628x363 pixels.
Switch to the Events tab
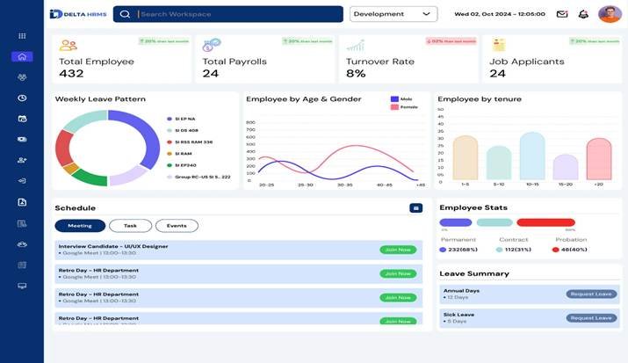(x=177, y=226)
